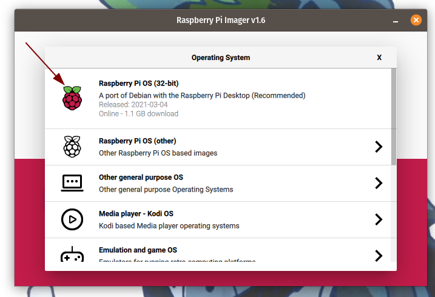Click the 'Kodi based Media player operating systems' description
This screenshot has height=297, width=435.
[169, 226]
